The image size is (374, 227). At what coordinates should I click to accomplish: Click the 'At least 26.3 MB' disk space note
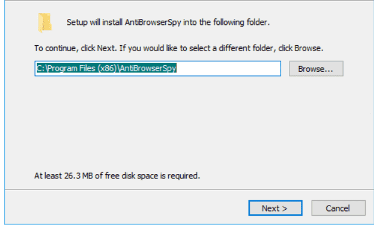(x=117, y=176)
